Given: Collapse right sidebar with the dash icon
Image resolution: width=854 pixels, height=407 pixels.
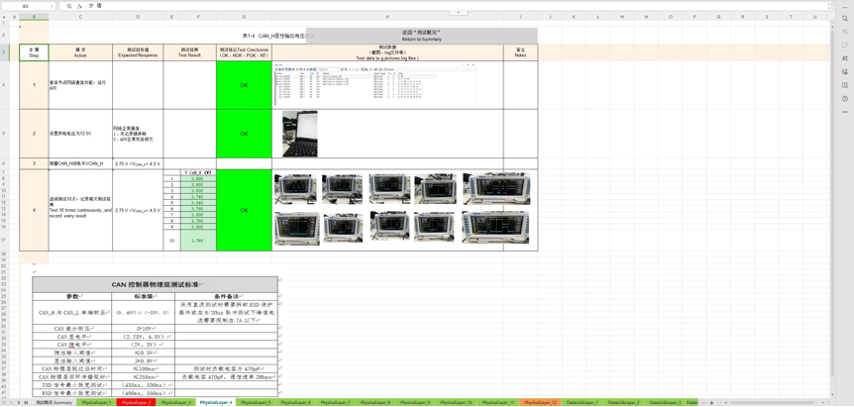Looking at the screenshot, I should pos(845,6).
